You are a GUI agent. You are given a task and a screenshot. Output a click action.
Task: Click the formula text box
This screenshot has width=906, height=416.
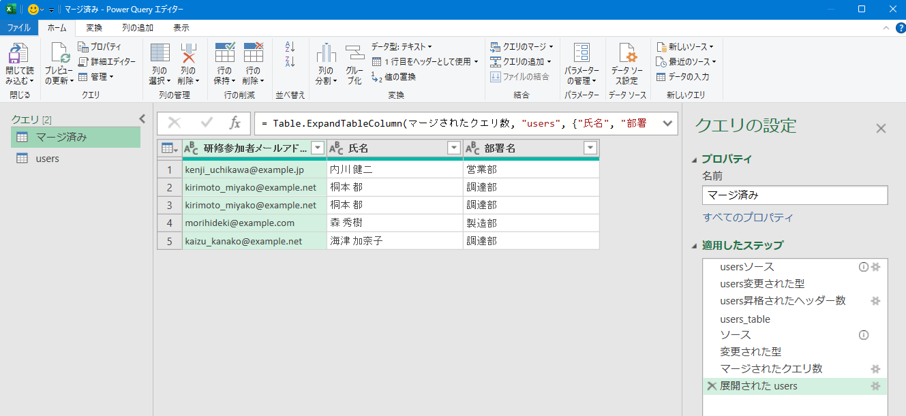[x=455, y=123]
